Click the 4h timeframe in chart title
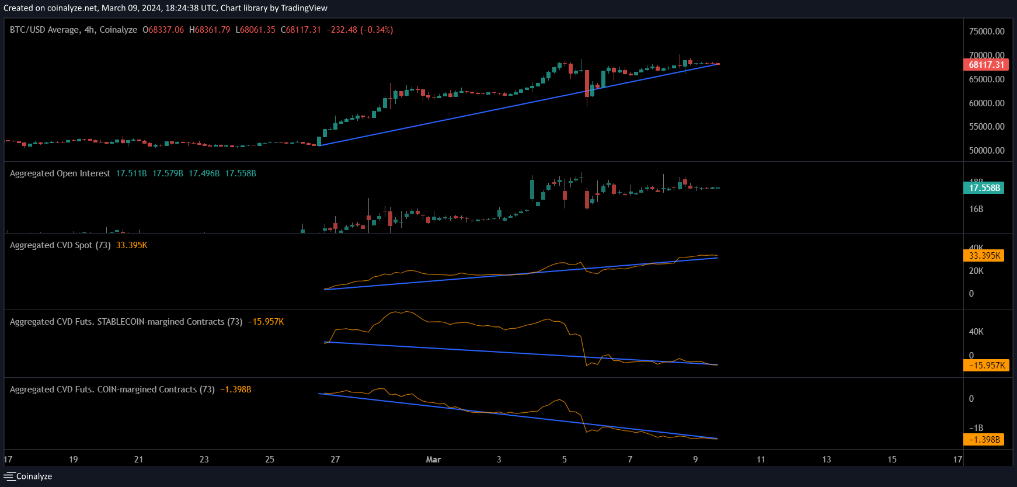The width and height of the screenshot is (1017, 487). point(89,30)
